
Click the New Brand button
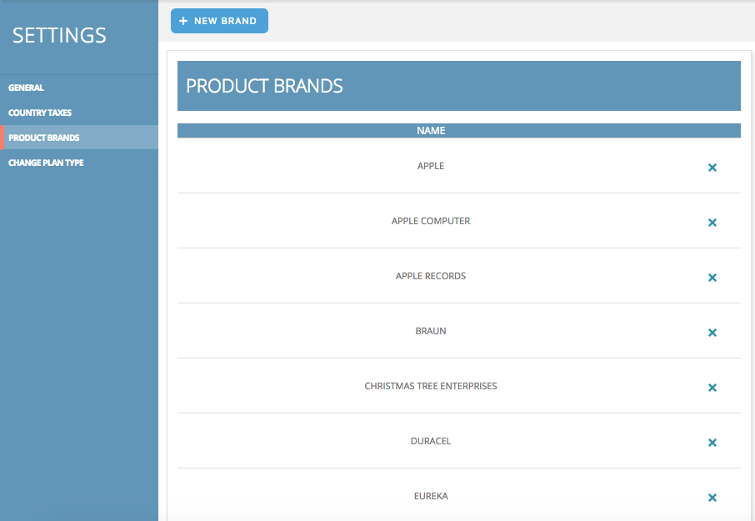219,21
